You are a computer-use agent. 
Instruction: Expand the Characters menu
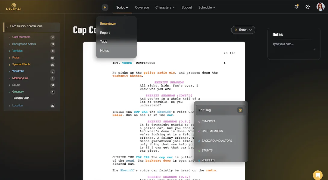165,7
